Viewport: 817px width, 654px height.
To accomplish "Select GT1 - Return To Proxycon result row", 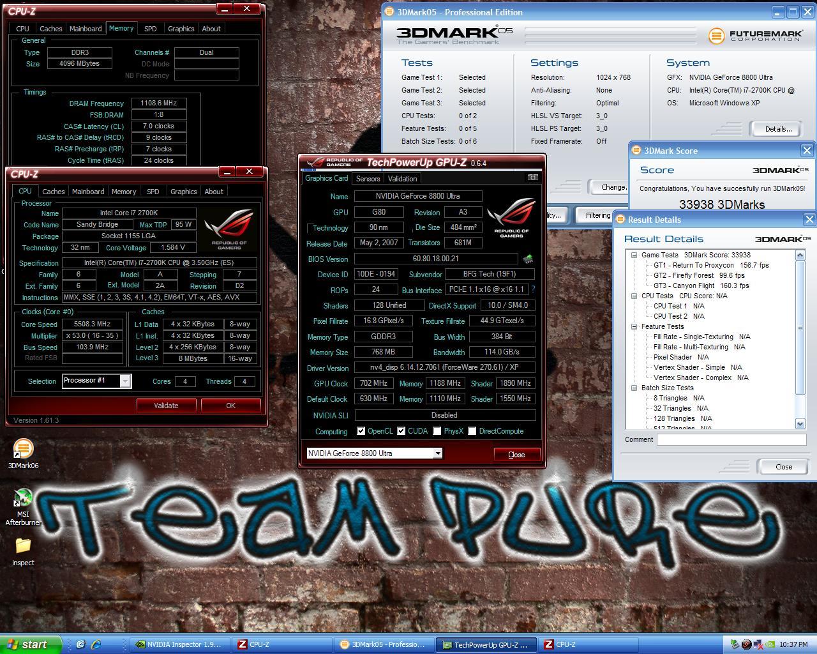I will pyautogui.click(x=711, y=265).
